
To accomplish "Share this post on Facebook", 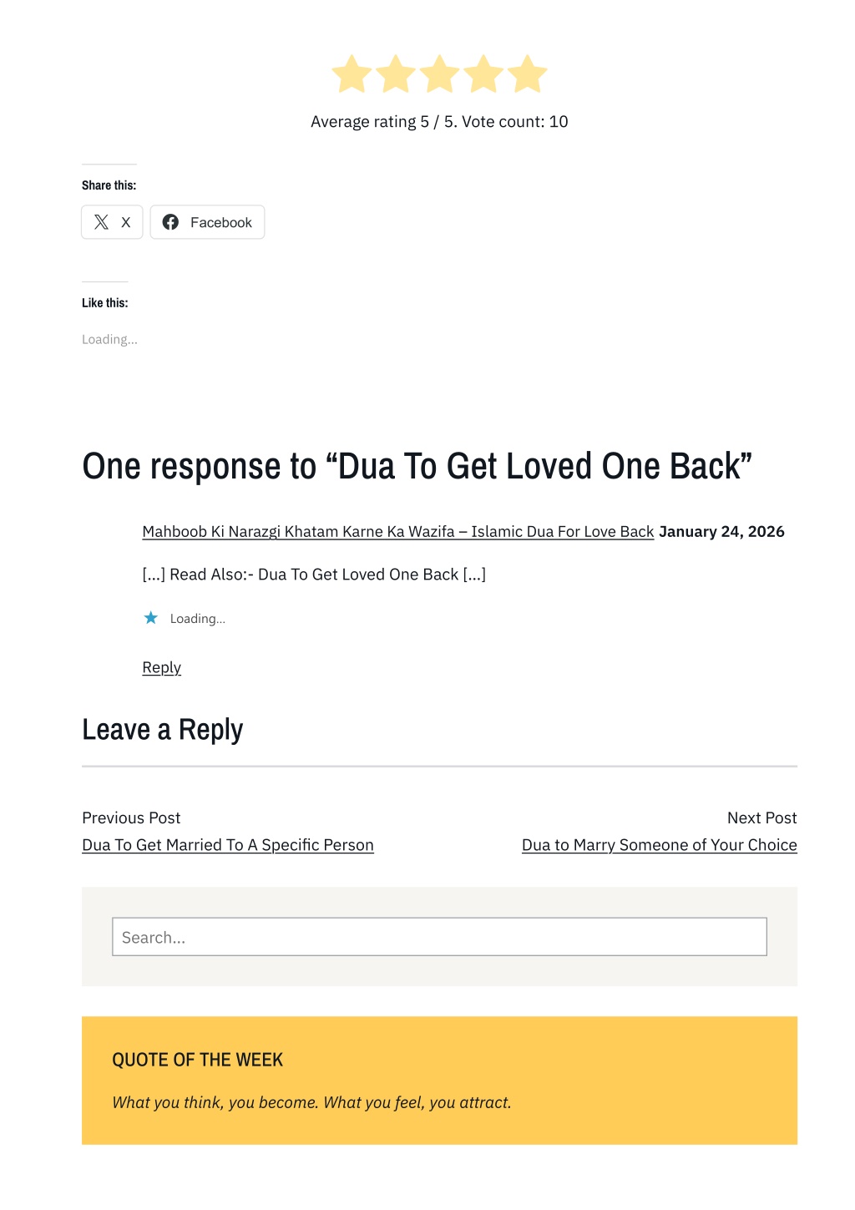I will pyautogui.click(x=207, y=222).
